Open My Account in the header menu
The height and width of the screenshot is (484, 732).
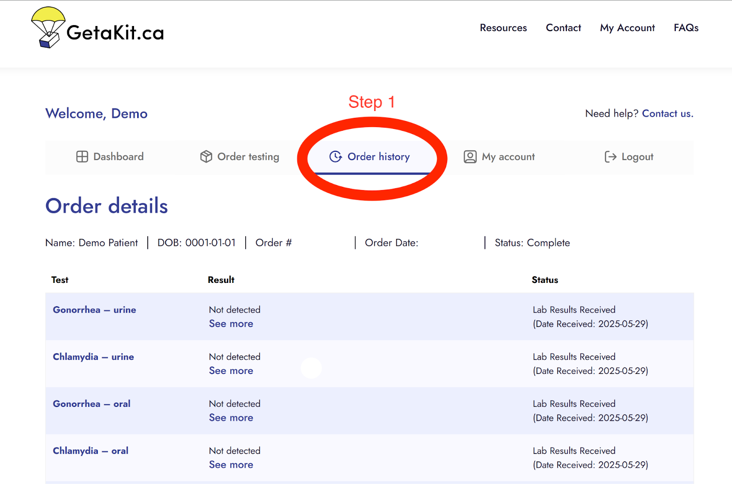pyautogui.click(x=627, y=28)
